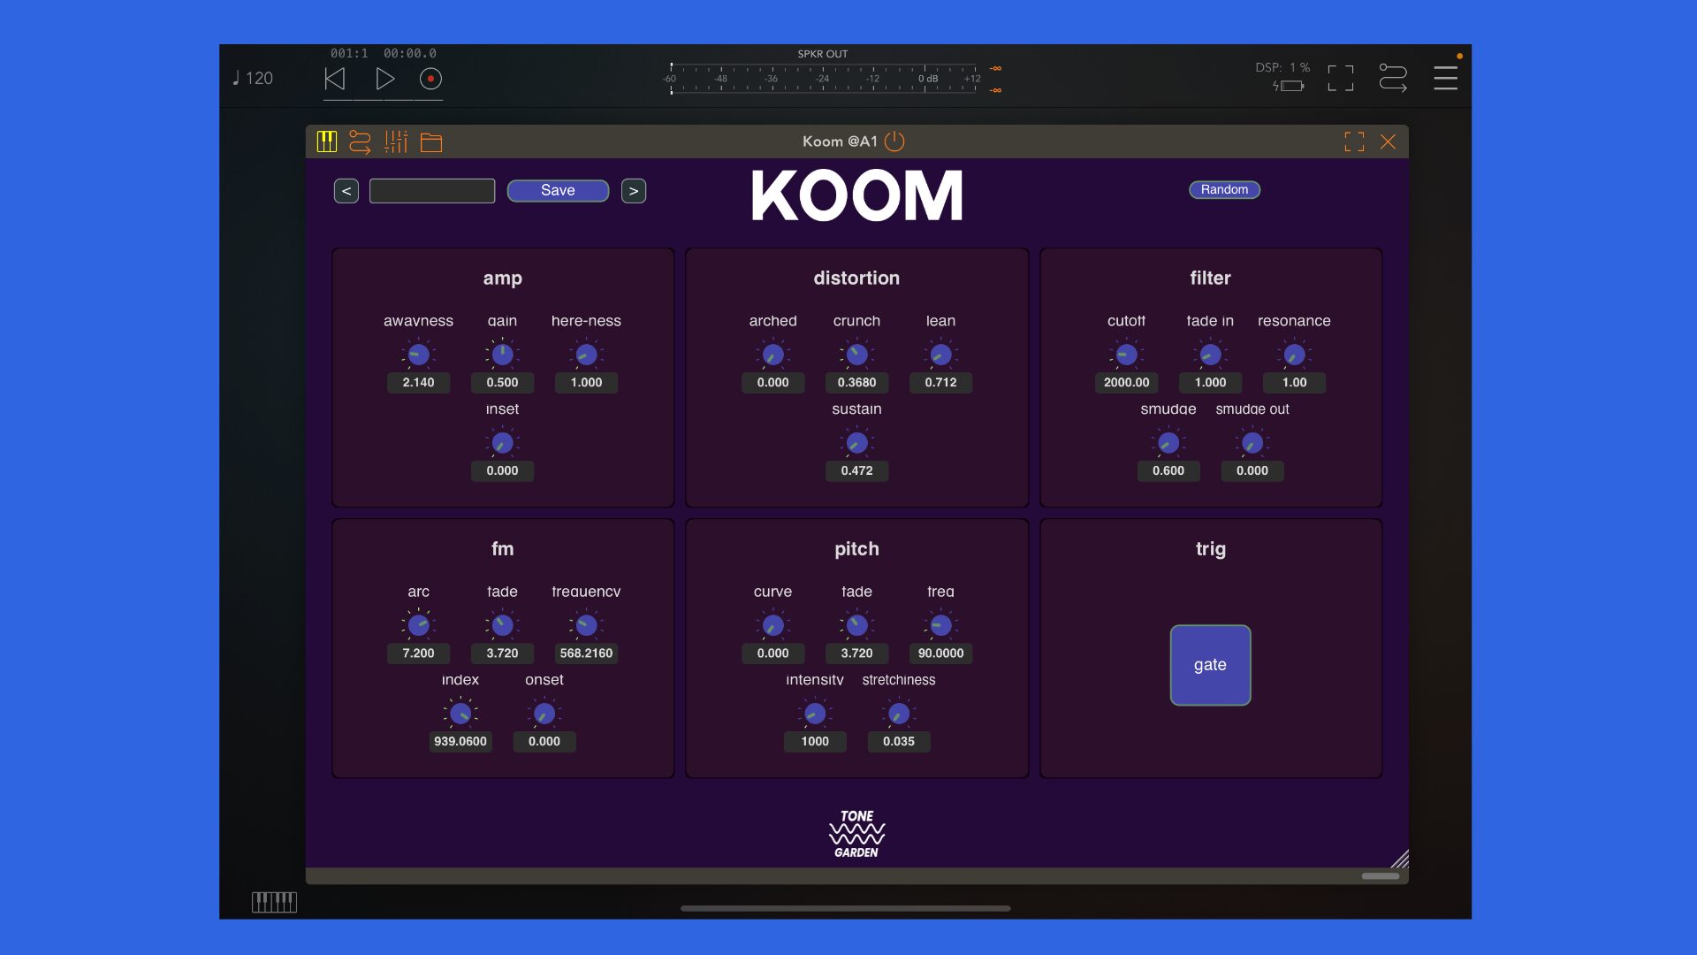Click the rewind to start transport button

[335, 79]
